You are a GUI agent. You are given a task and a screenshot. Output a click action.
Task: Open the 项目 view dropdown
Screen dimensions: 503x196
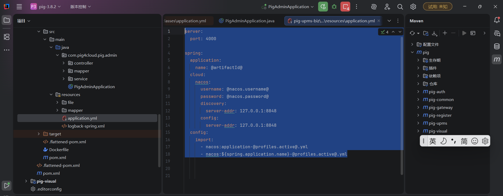pos(24,21)
